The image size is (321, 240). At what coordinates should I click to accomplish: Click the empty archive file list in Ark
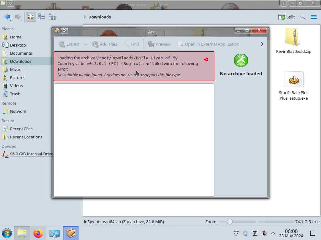[134, 140]
